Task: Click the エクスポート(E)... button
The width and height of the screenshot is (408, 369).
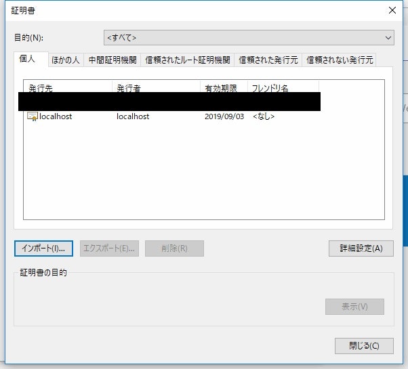Action: click(x=109, y=248)
